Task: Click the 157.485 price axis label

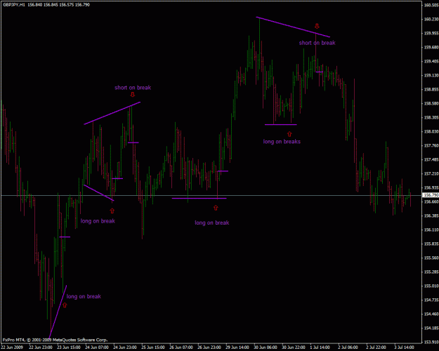Action: 431,159
